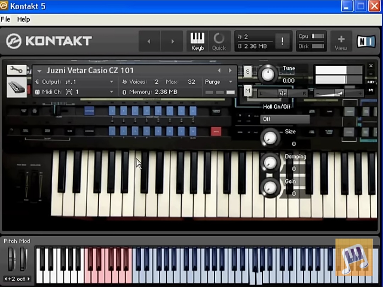
Task: Shift octave down with left oct arrow
Action: (5, 279)
